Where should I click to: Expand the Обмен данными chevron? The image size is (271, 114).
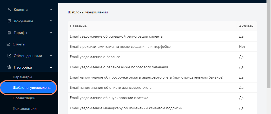click(x=51, y=56)
